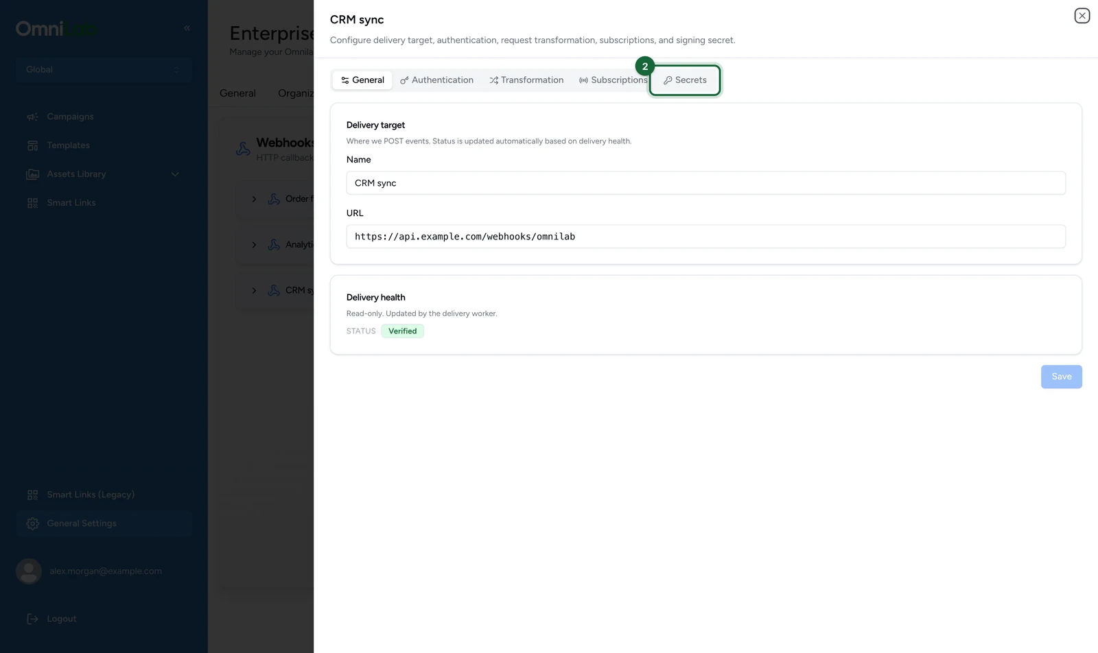Close the CRM sync panel
The width and height of the screenshot is (1098, 653).
tap(1082, 16)
